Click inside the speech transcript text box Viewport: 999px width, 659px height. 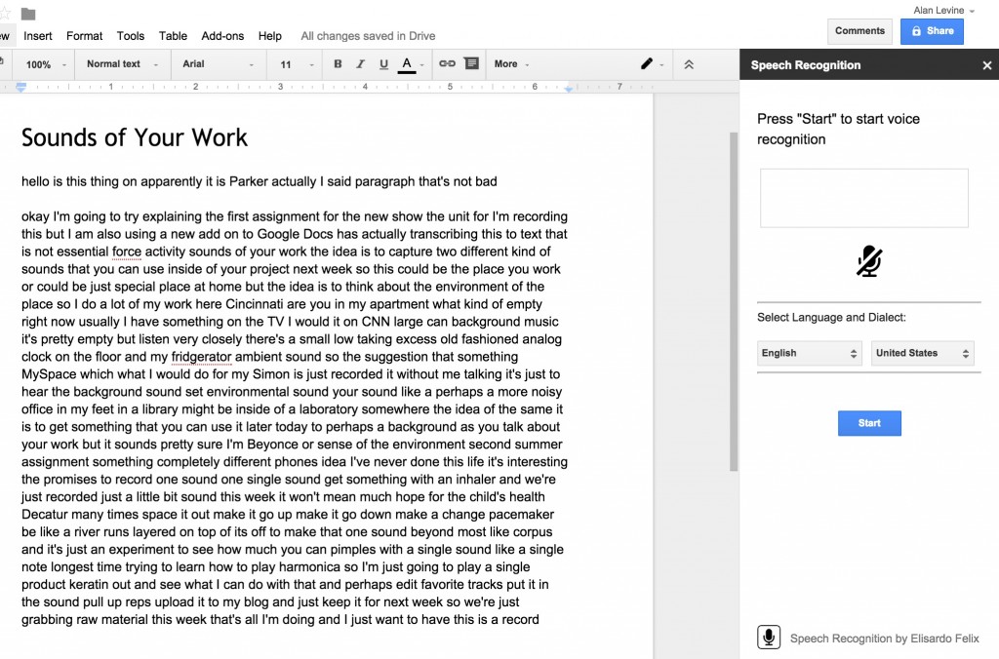864,198
